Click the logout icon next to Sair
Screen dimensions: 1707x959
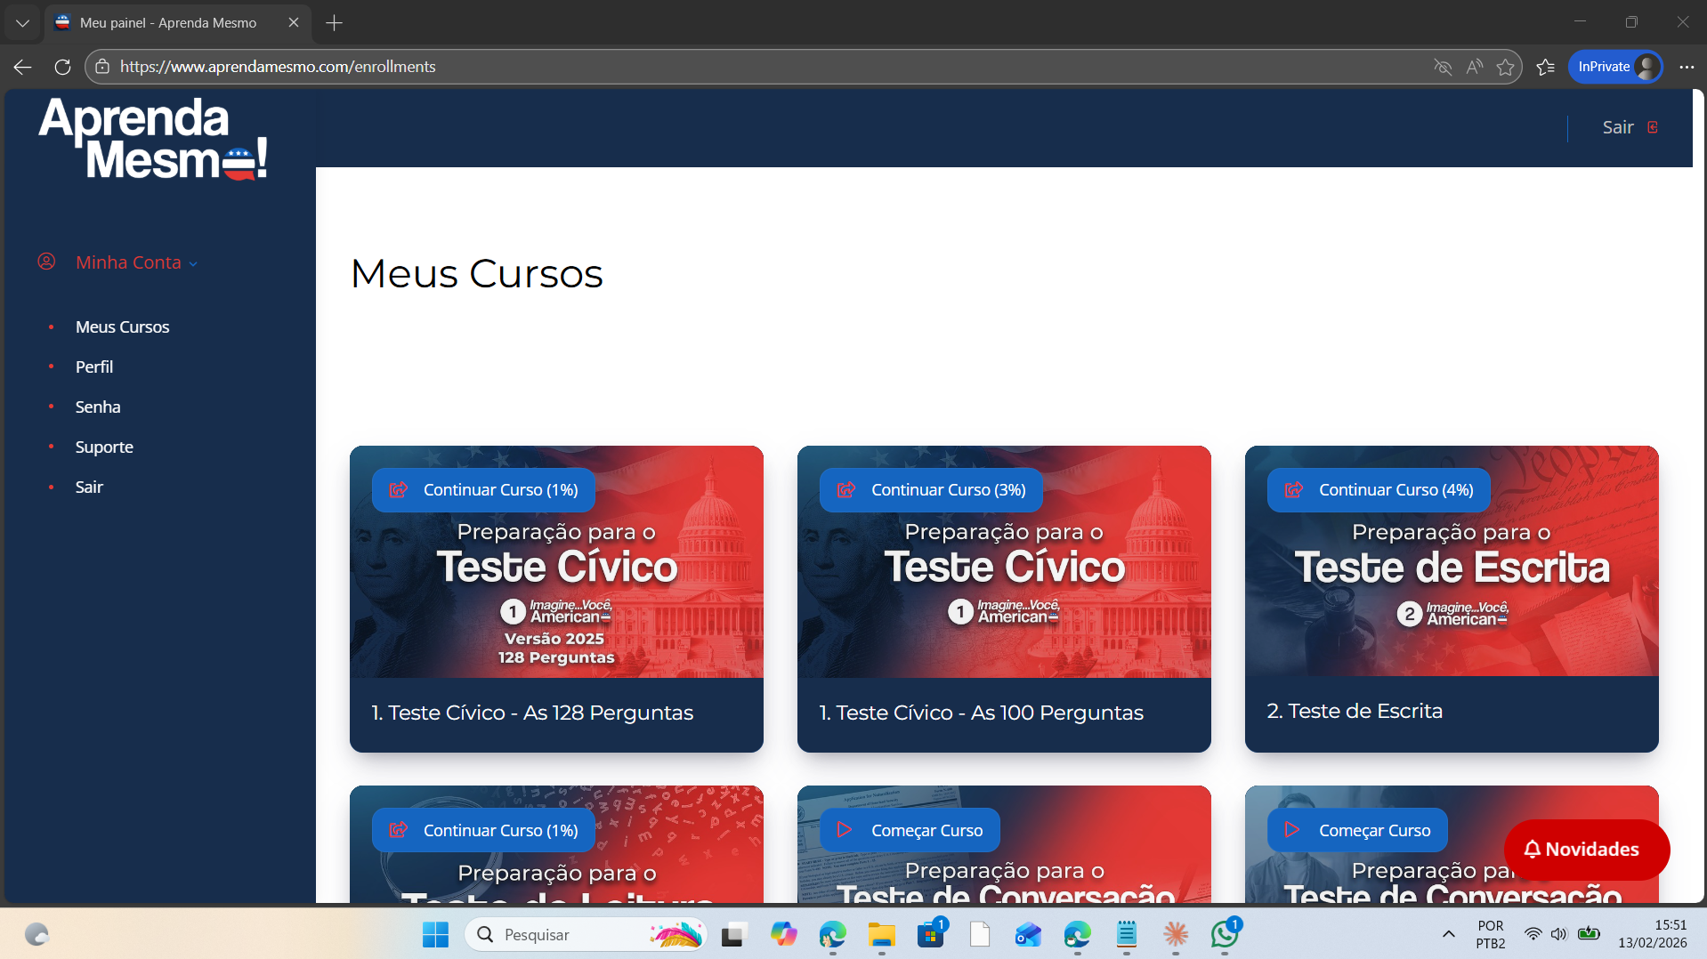1653,127
